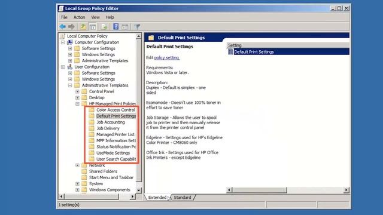
Task: Click the Up one level toolbar icon
Action: pyautogui.click(x=83, y=26)
